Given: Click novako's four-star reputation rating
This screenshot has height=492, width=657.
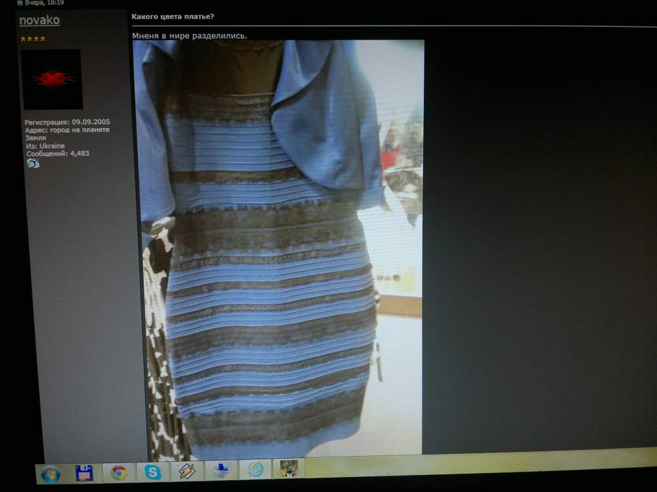Looking at the screenshot, I should [x=33, y=39].
